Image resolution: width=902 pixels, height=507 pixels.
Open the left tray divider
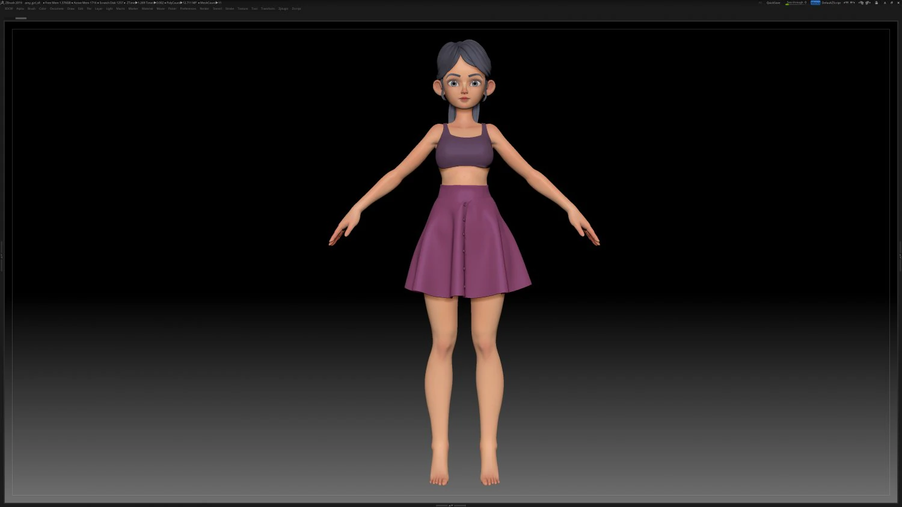point(2,255)
